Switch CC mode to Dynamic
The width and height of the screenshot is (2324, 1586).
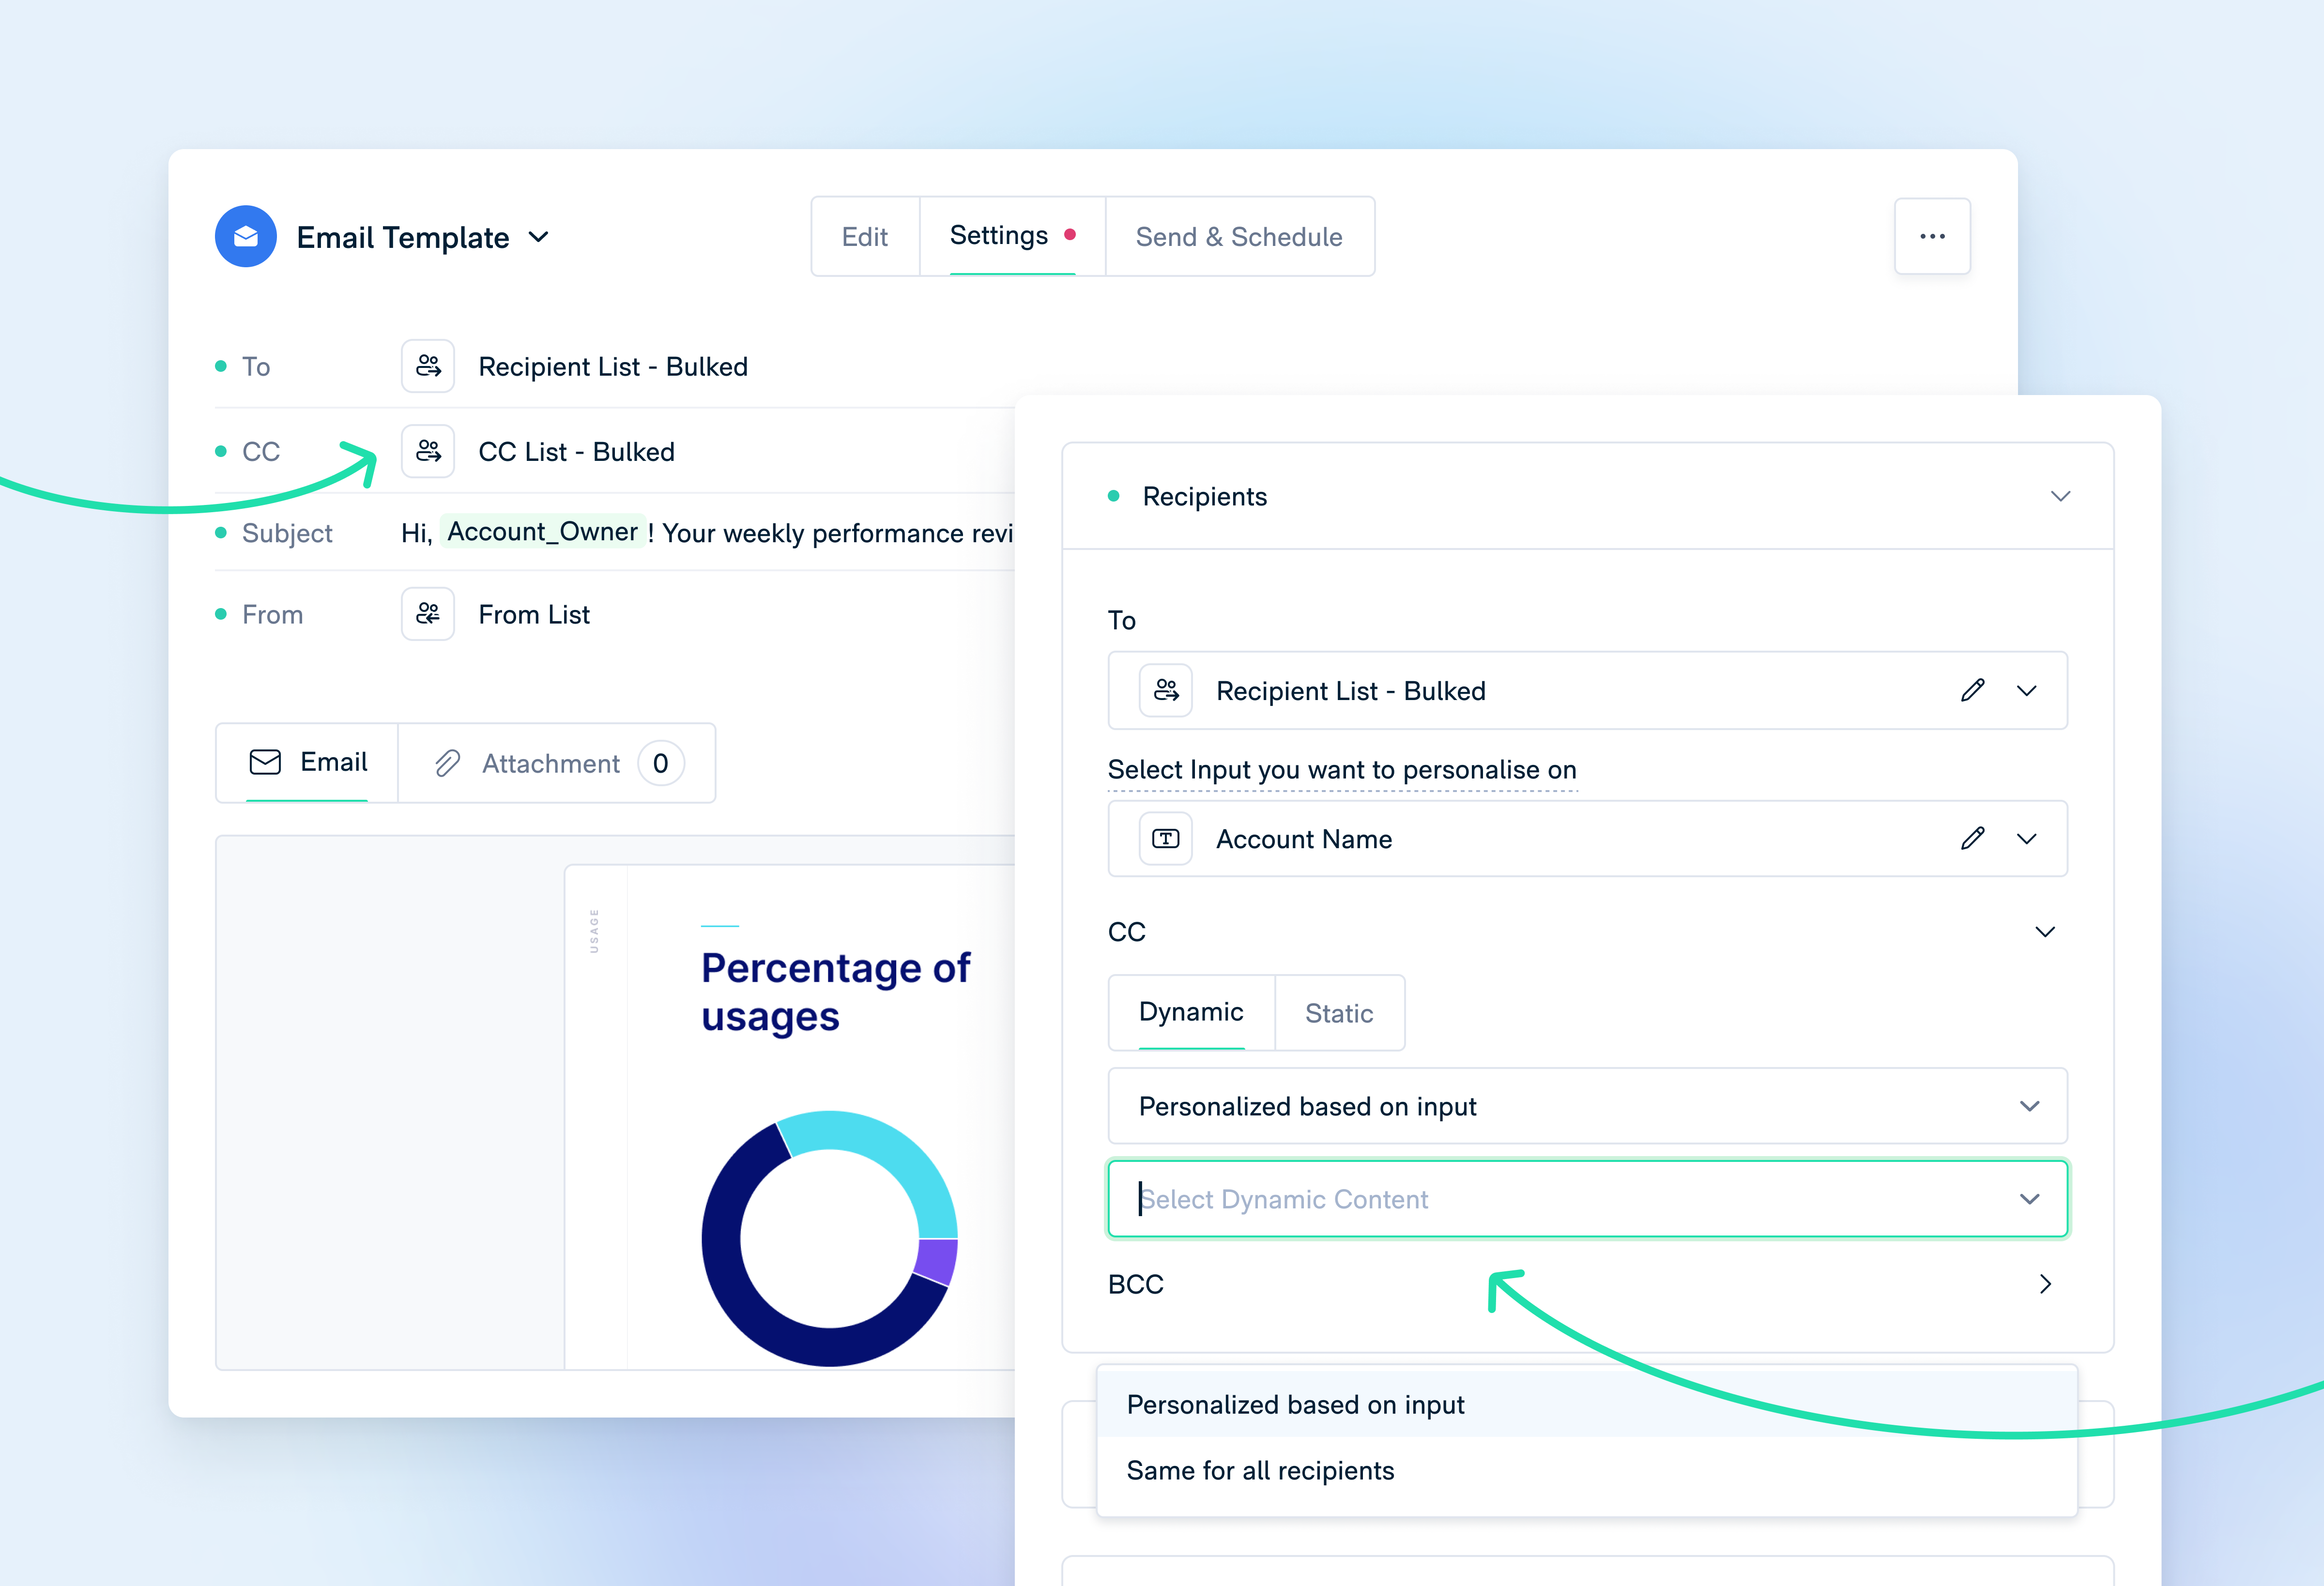[x=1191, y=1012]
